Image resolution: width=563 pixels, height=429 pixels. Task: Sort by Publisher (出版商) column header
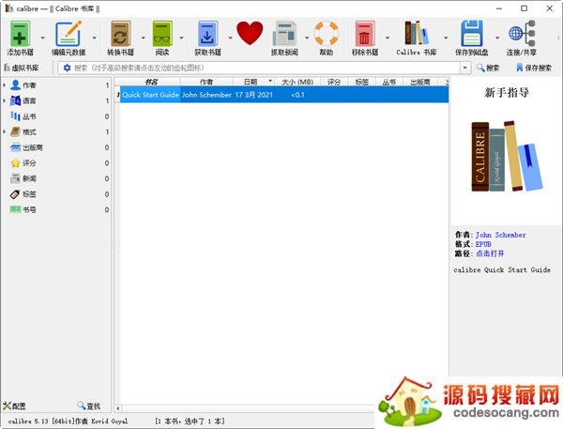(420, 82)
